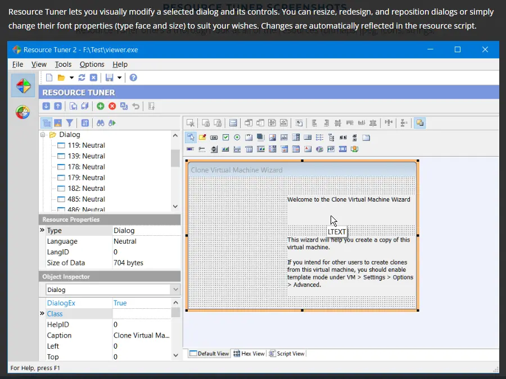
Task: Click the green plus Add resource icon
Action: pos(101,106)
